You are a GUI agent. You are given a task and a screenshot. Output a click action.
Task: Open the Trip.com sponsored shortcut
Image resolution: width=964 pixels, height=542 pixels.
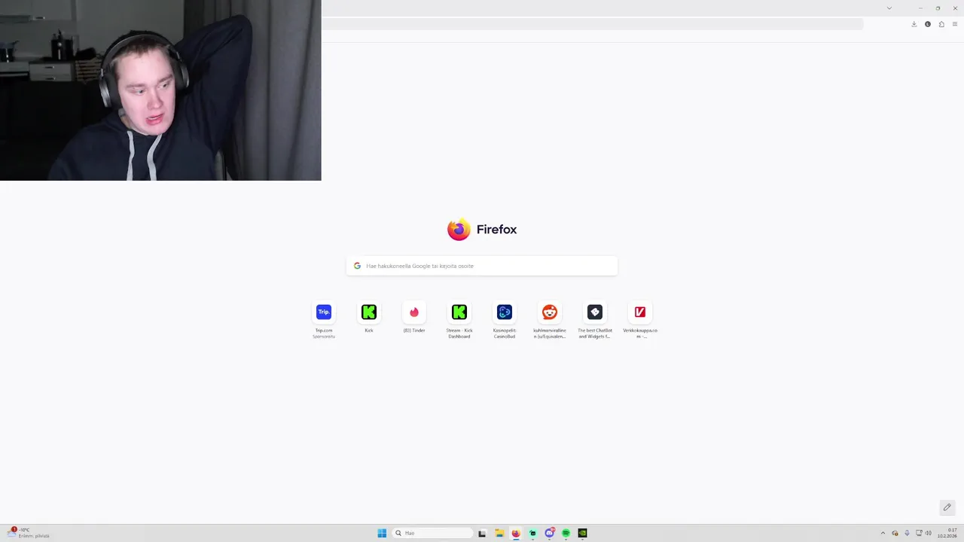pyautogui.click(x=324, y=312)
